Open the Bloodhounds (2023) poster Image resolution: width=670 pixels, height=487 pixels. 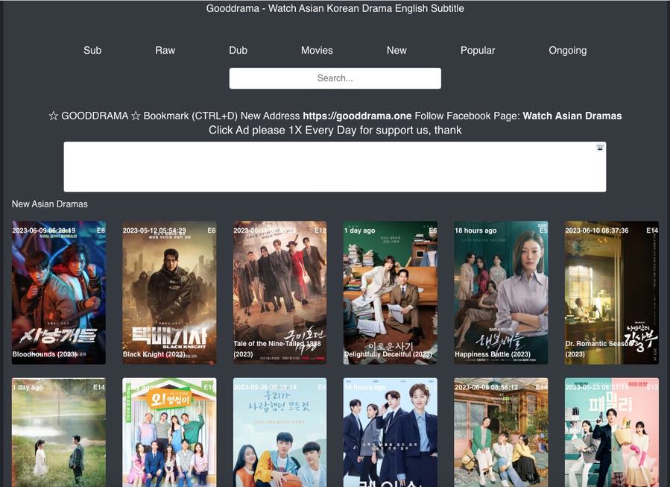tap(58, 292)
